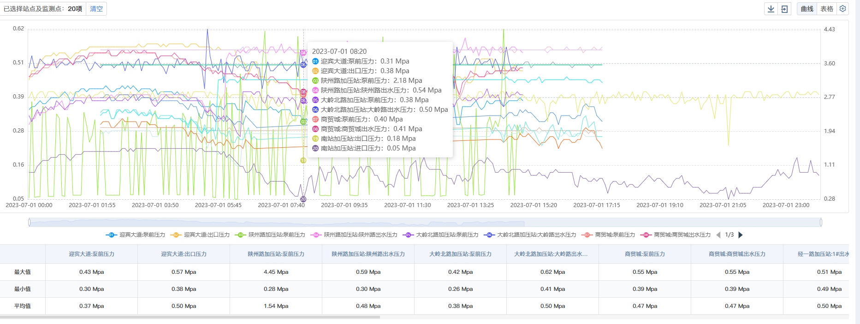The height and width of the screenshot is (324, 860).
Task: Switch to 表格 view tab
Action: (827, 9)
